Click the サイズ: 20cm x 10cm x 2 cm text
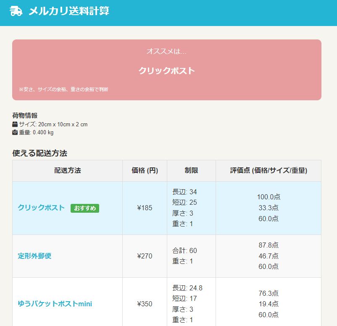 [x=53, y=124]
